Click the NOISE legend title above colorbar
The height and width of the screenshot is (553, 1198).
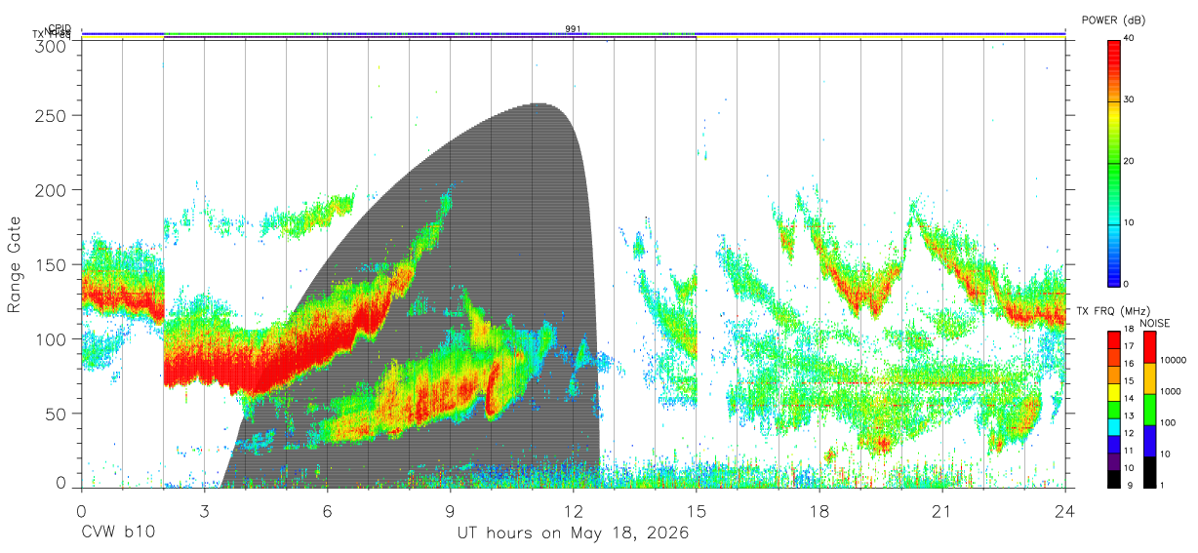[1154, 322]
